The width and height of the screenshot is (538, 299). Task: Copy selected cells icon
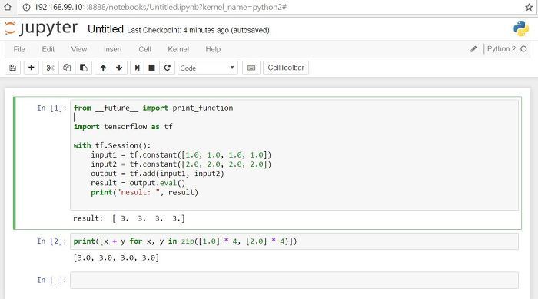point(67,68)
